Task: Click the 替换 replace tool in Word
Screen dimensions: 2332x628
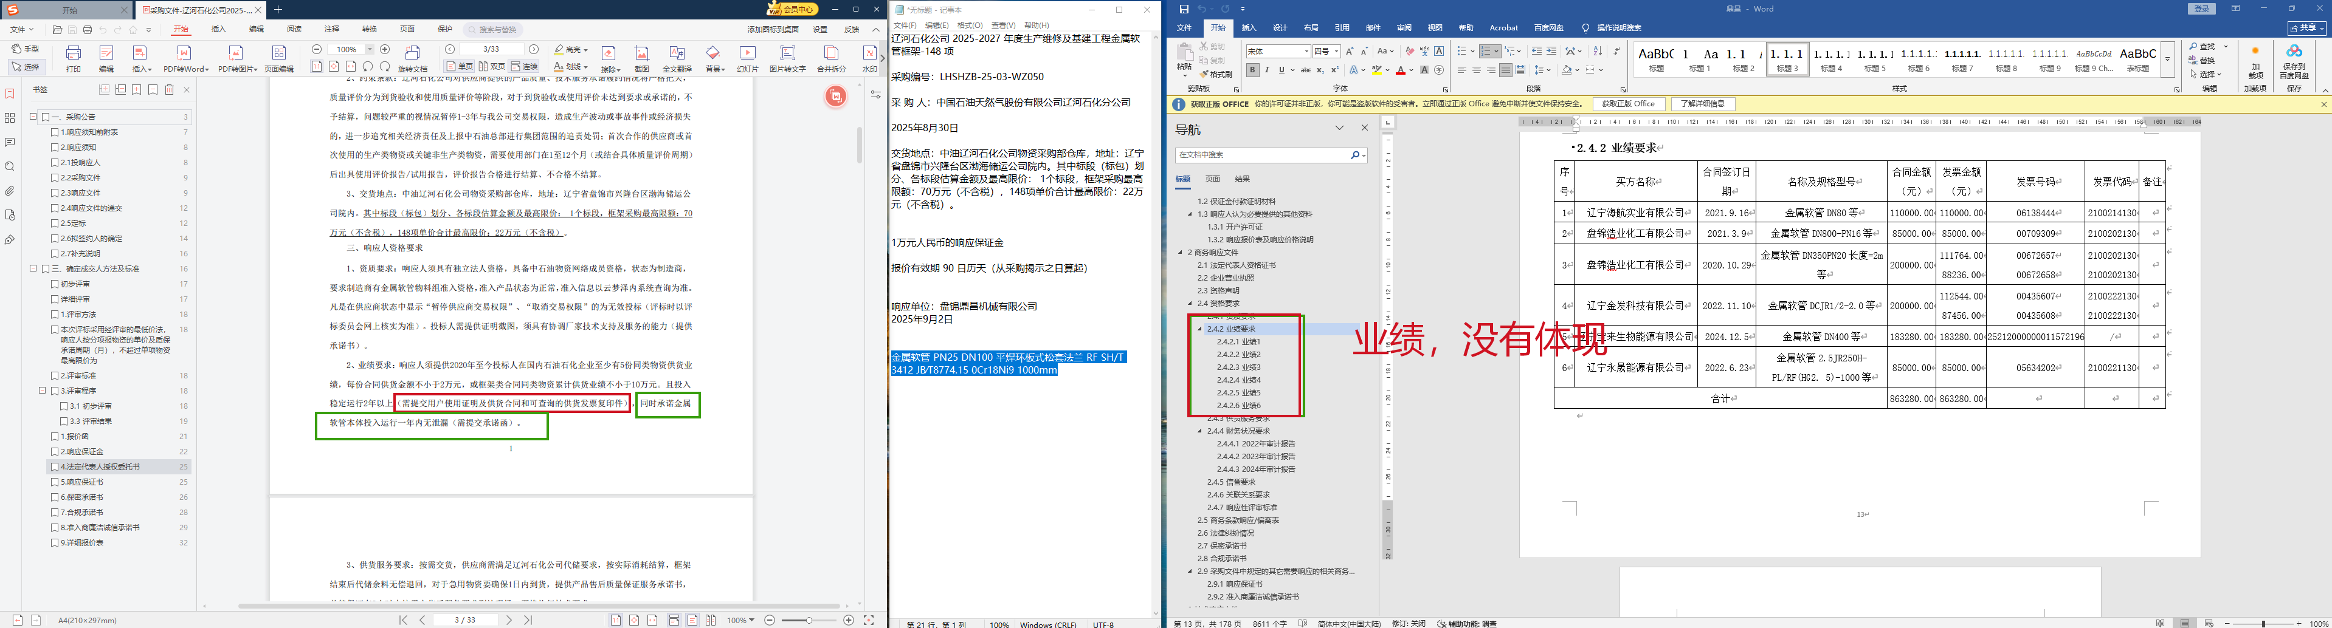Action: point(2203,61)
